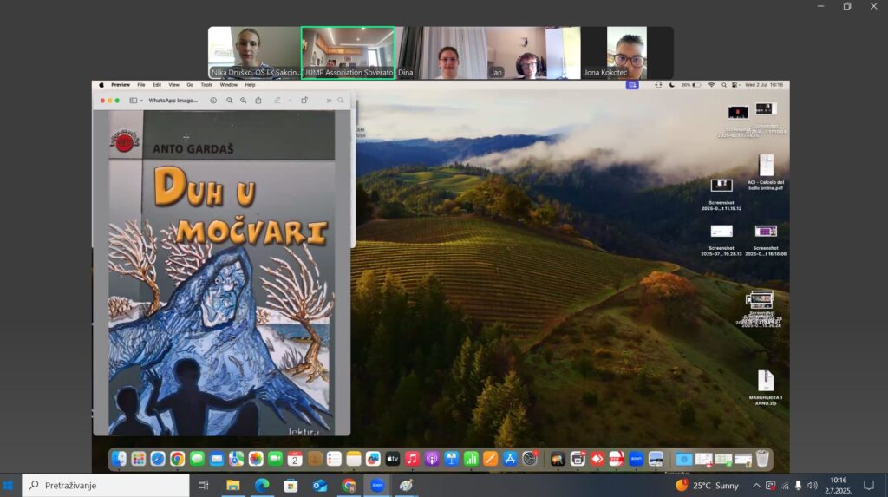
Task: Open Apple TV from the Mac dock
Action: pos(393,459)
